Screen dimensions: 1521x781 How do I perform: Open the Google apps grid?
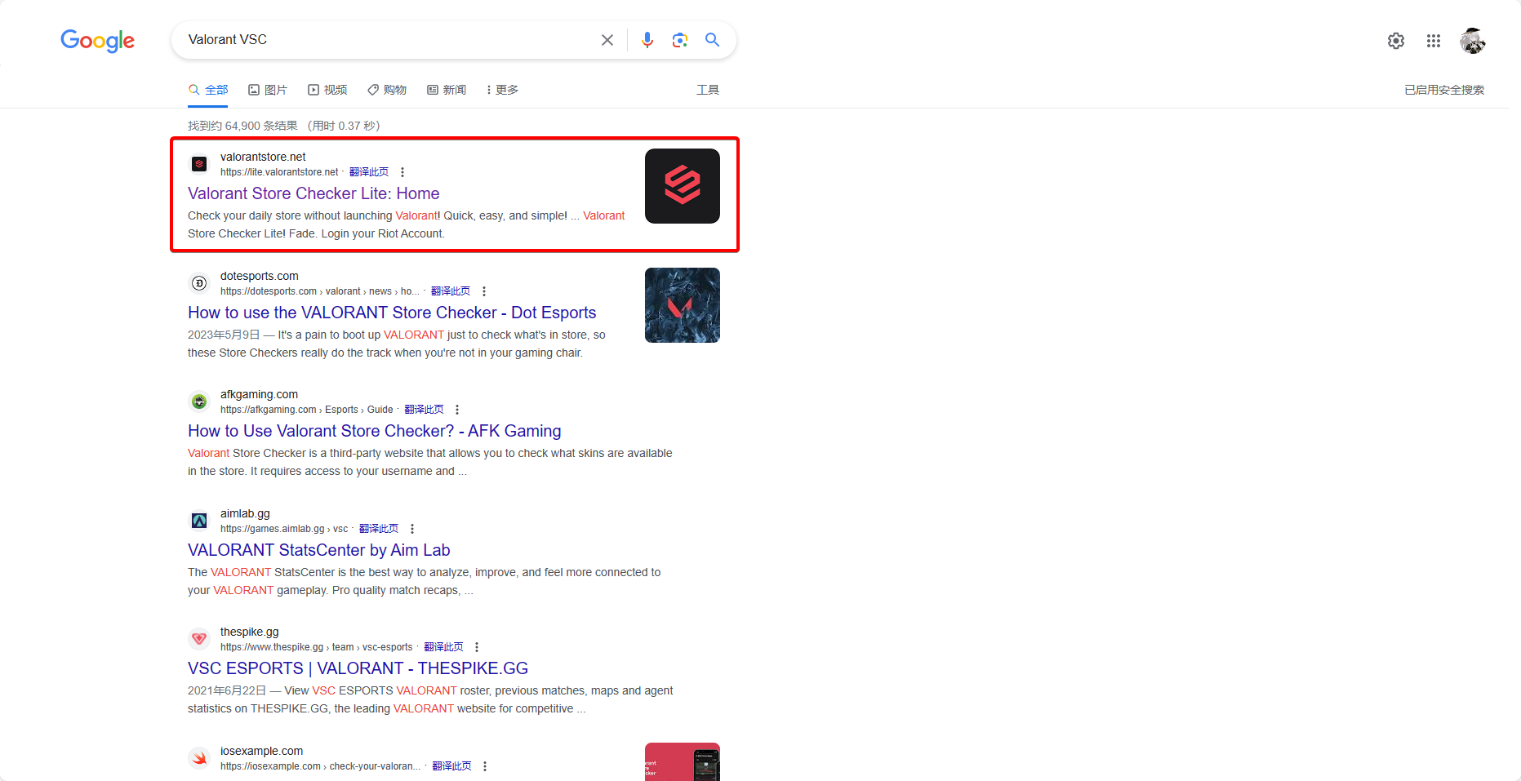point(1434,41)
